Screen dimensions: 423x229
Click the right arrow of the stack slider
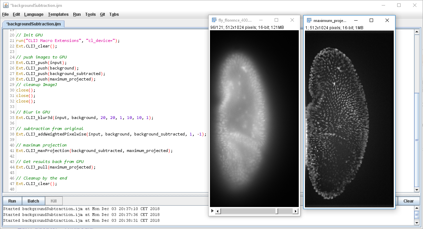[296, 211]
